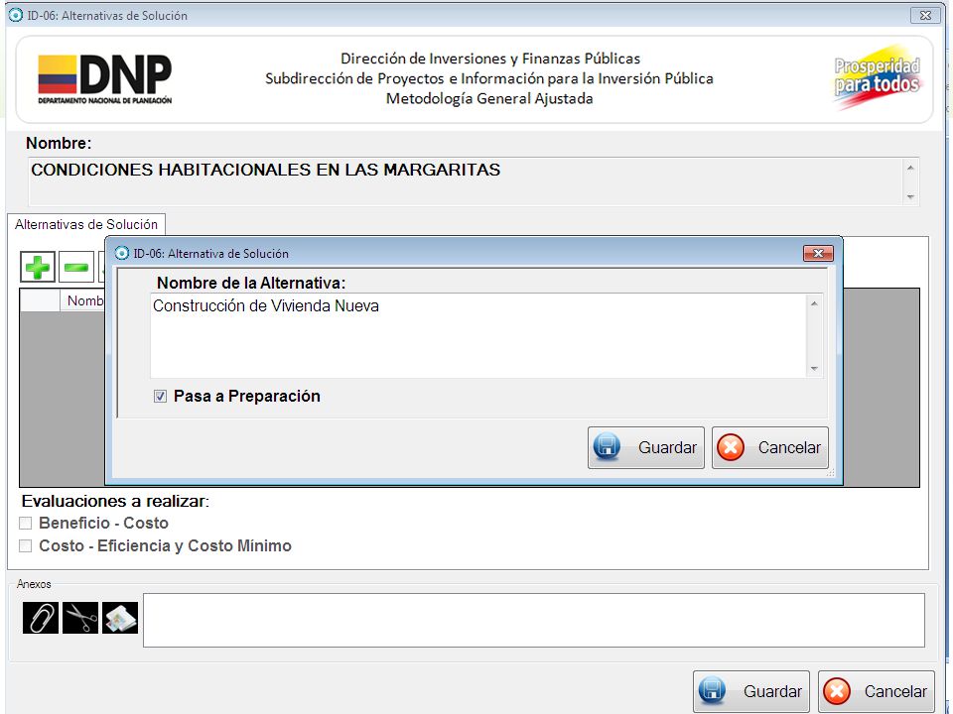Click Guardar at bottom of main window
Viewport: 953px width, 714px height.
click(x=751, y=691)
